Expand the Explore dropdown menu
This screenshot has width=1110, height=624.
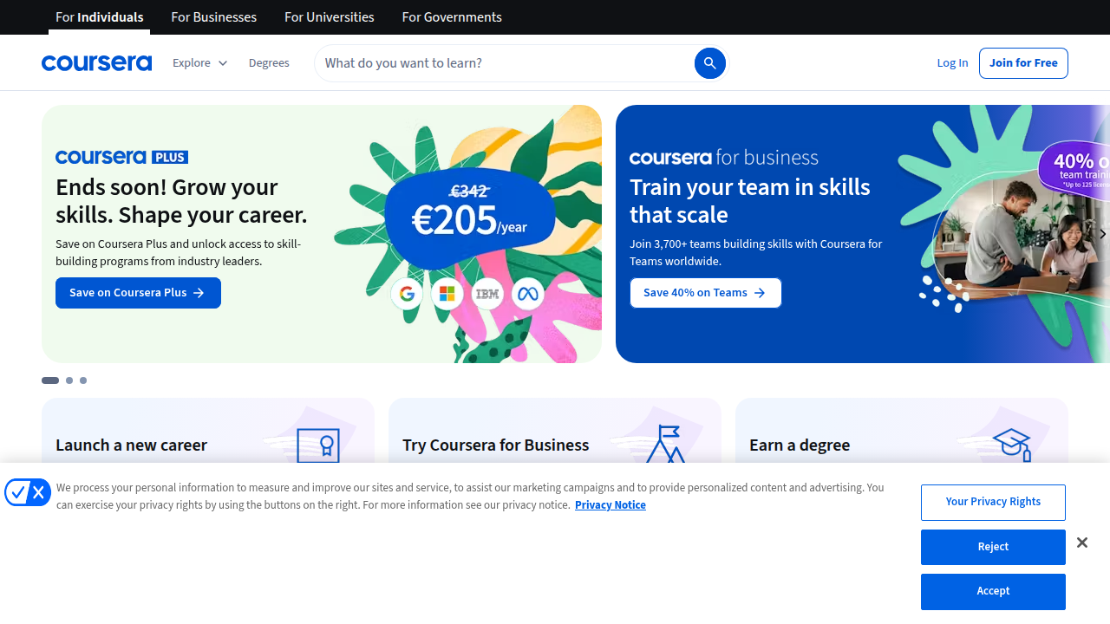199,63
